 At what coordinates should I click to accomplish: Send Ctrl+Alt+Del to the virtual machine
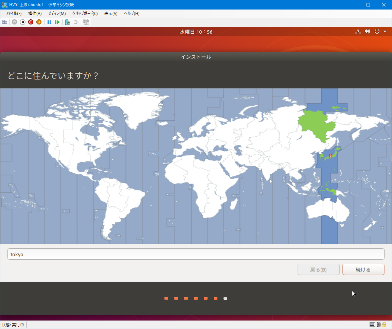pos(5,22)
